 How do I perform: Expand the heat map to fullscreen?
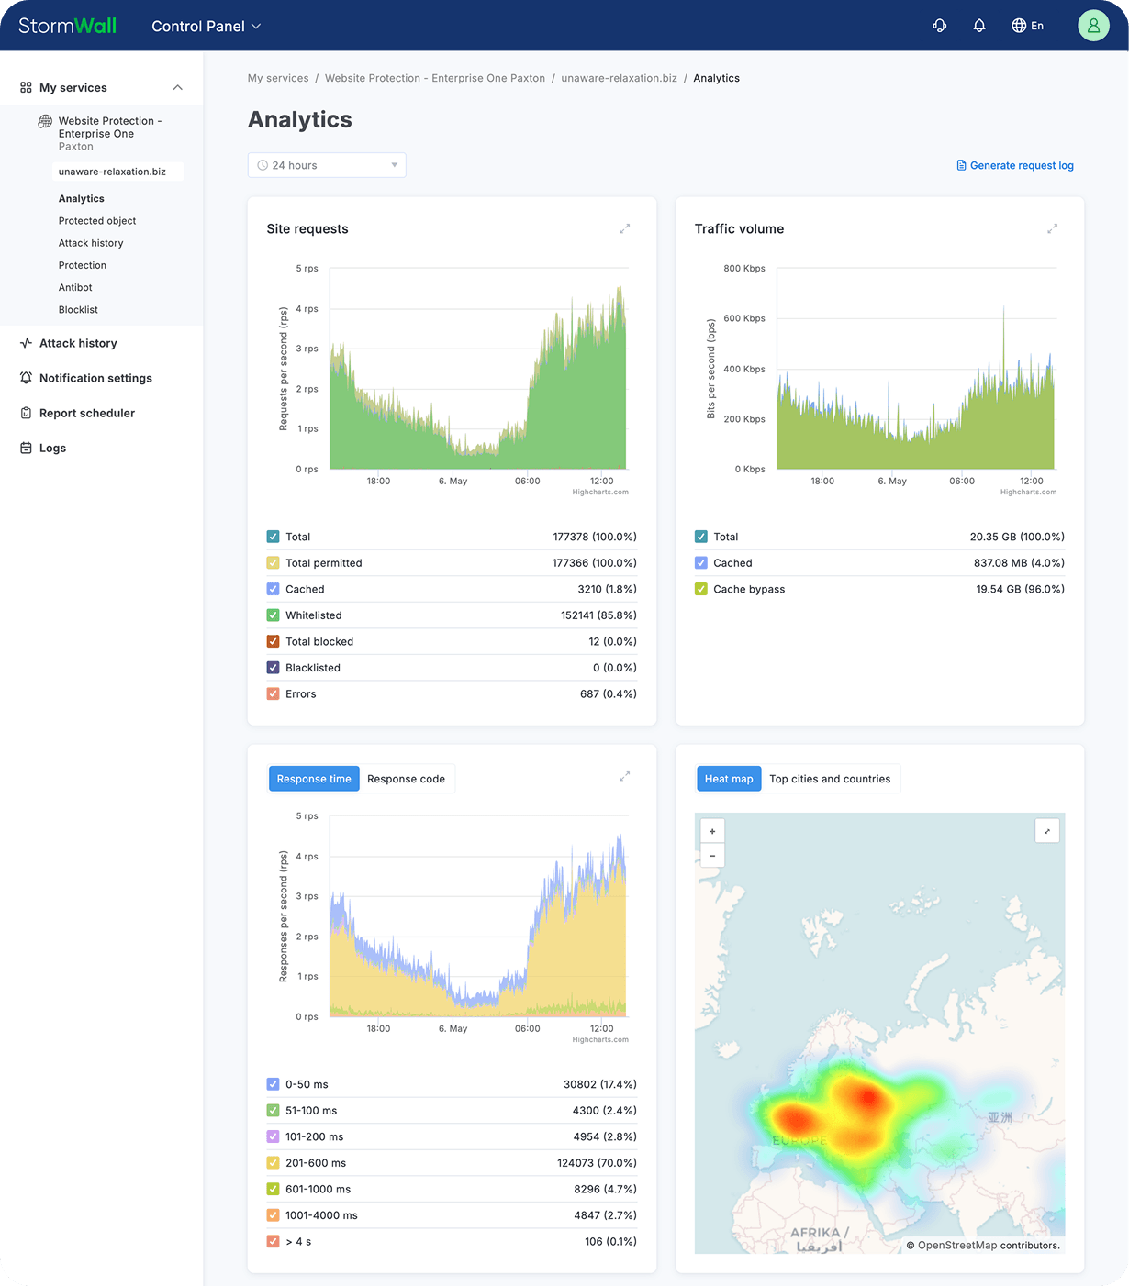click(x=1047, y=831)
